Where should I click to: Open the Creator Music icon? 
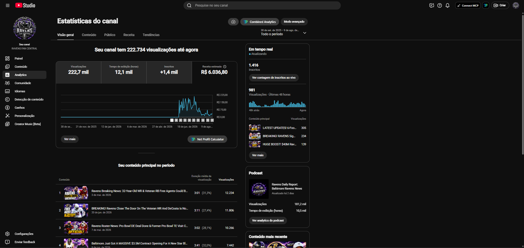(8, 124)
